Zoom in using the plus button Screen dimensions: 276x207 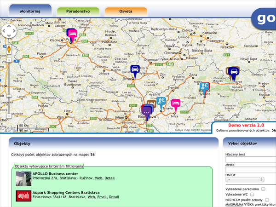(x=9, y=60)
